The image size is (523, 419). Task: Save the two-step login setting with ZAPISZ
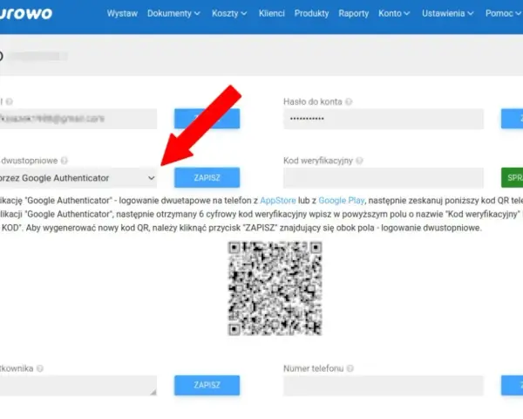207,178
